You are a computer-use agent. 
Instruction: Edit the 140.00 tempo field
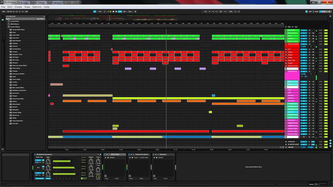(x=9, y=11)
